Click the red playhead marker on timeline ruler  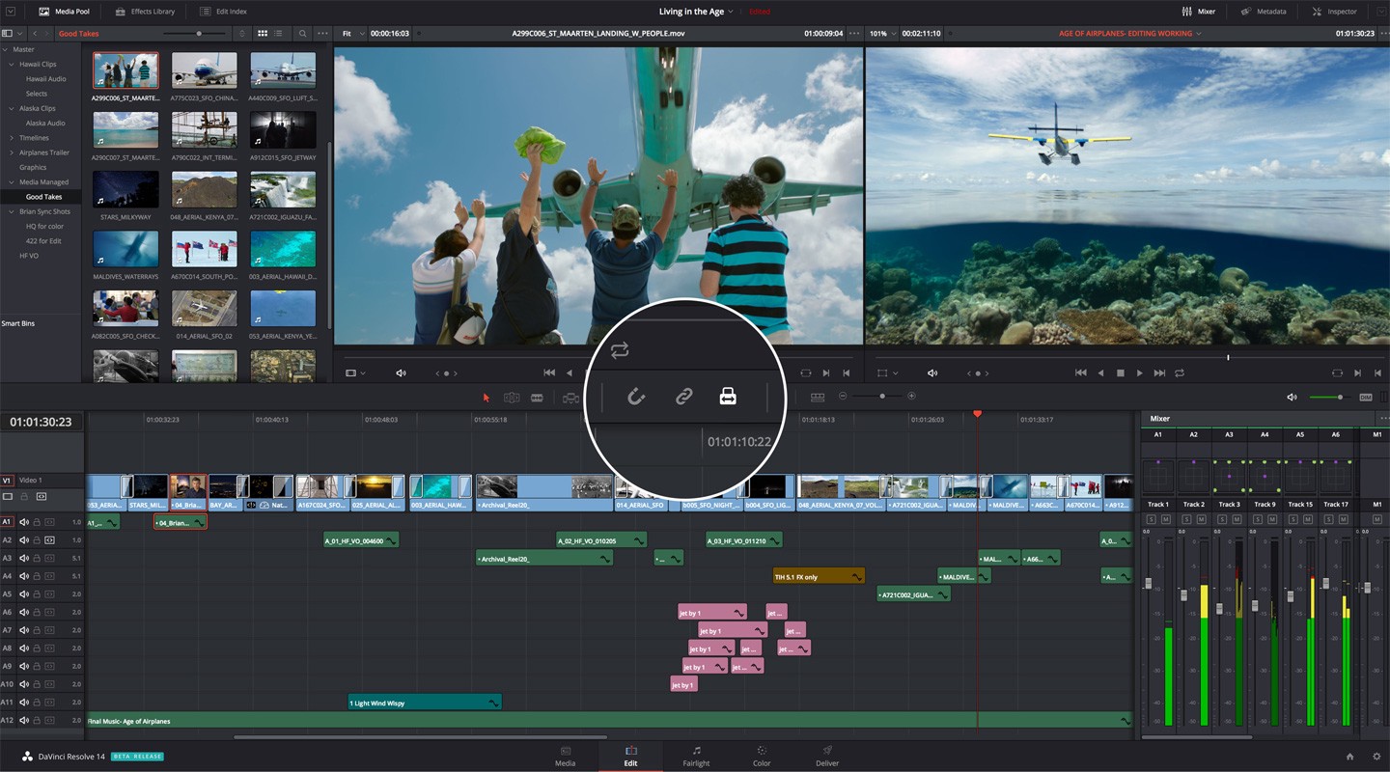[x=977, y=414]
